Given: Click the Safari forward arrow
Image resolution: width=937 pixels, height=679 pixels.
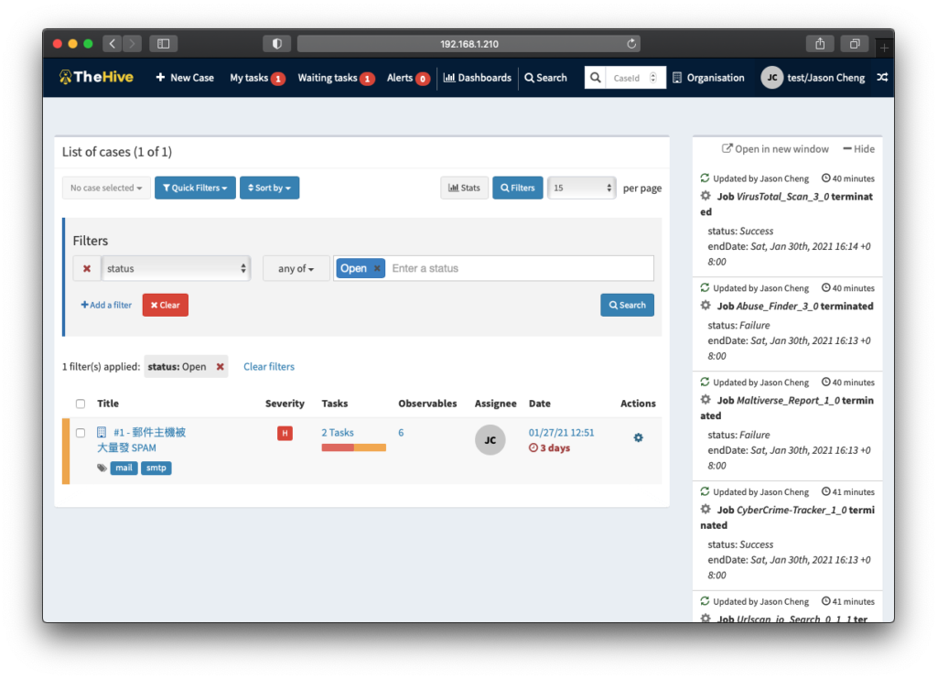Looking at the screenshot, I should click(x=132, y=44).
